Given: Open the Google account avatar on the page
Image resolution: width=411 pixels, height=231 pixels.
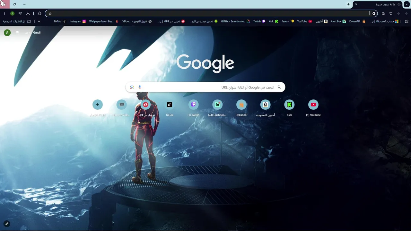Looking at the screenshot, I should (x=7, y=33).
